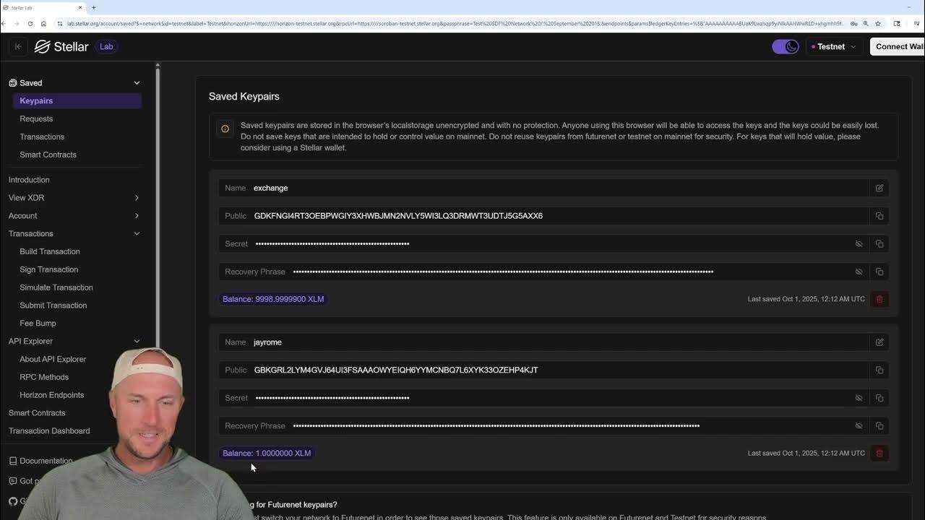Viewport: 925px width, 520px height.
Task: Click the browser address bar
Action: [289, 23]
